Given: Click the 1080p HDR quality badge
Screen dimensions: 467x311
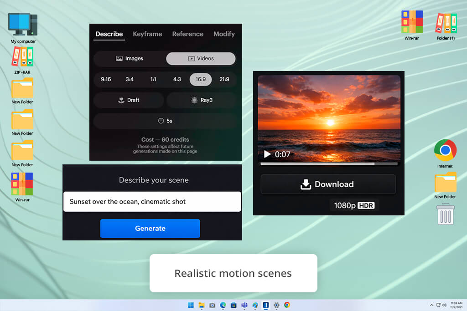Looking at the screenshot, I should (354, 205).
